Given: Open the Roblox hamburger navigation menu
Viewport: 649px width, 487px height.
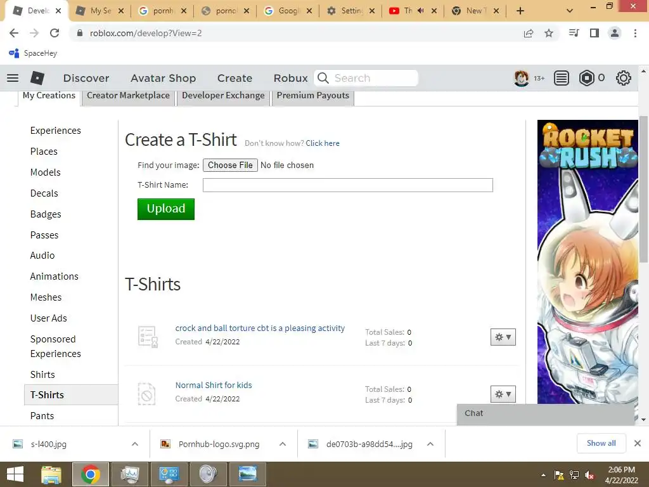Looking at the screenshot, I should (x=13, y=78).
